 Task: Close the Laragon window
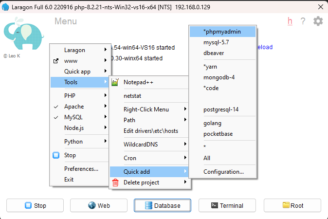click(321, 7)
